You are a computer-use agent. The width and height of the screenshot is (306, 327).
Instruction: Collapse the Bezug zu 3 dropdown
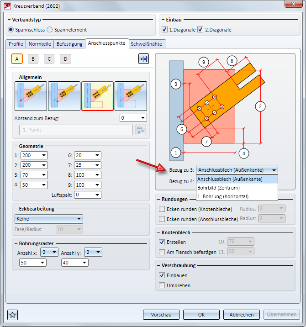(x=237, y=170)
